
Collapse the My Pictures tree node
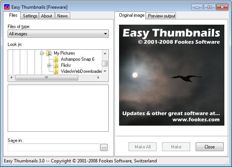tap(42, 53)
